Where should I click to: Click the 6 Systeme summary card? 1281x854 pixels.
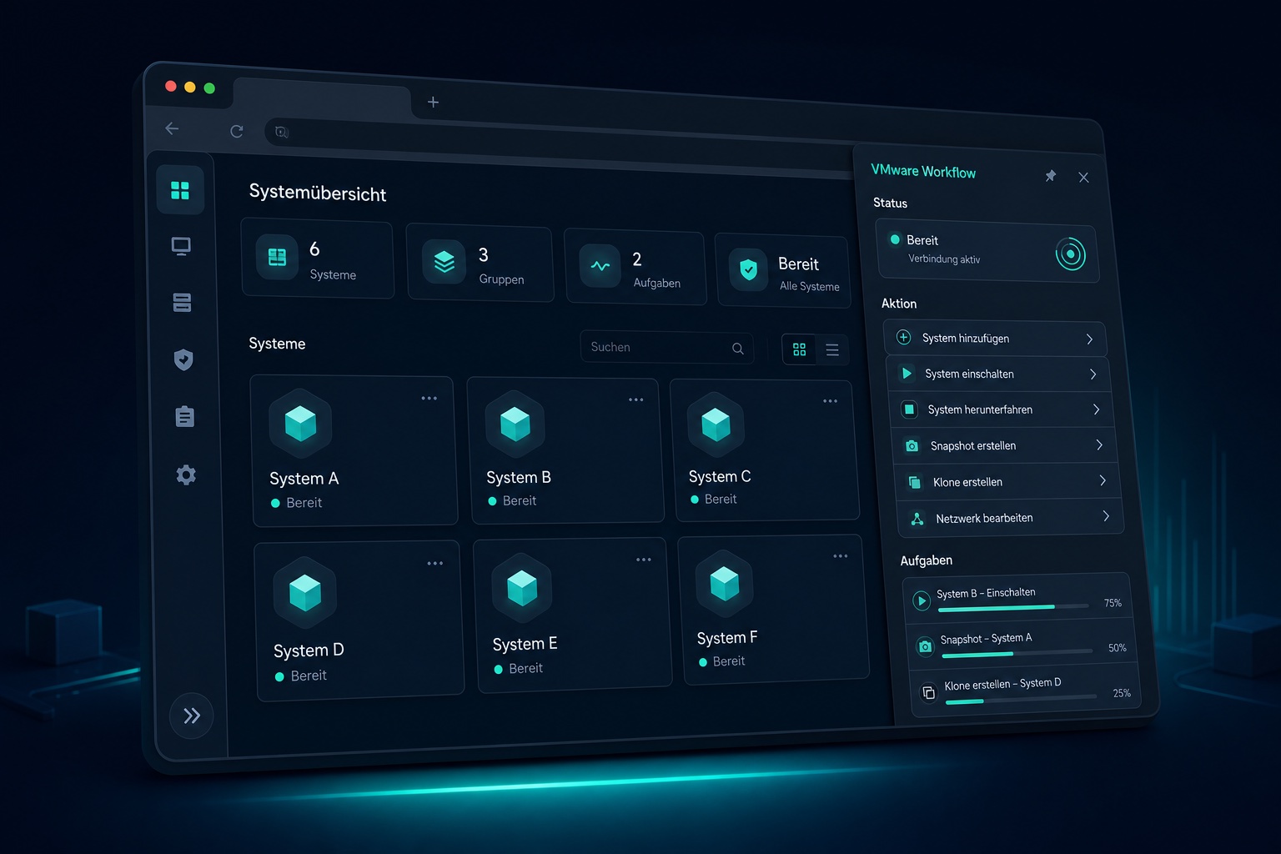tap(318, 259)
